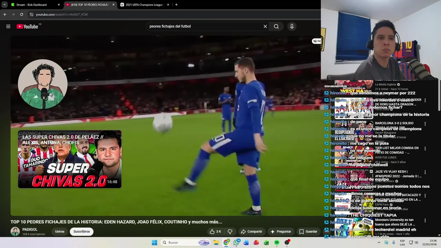
Task: Open ESP LAA keyboard language switcher
Action: click(402, 242)
